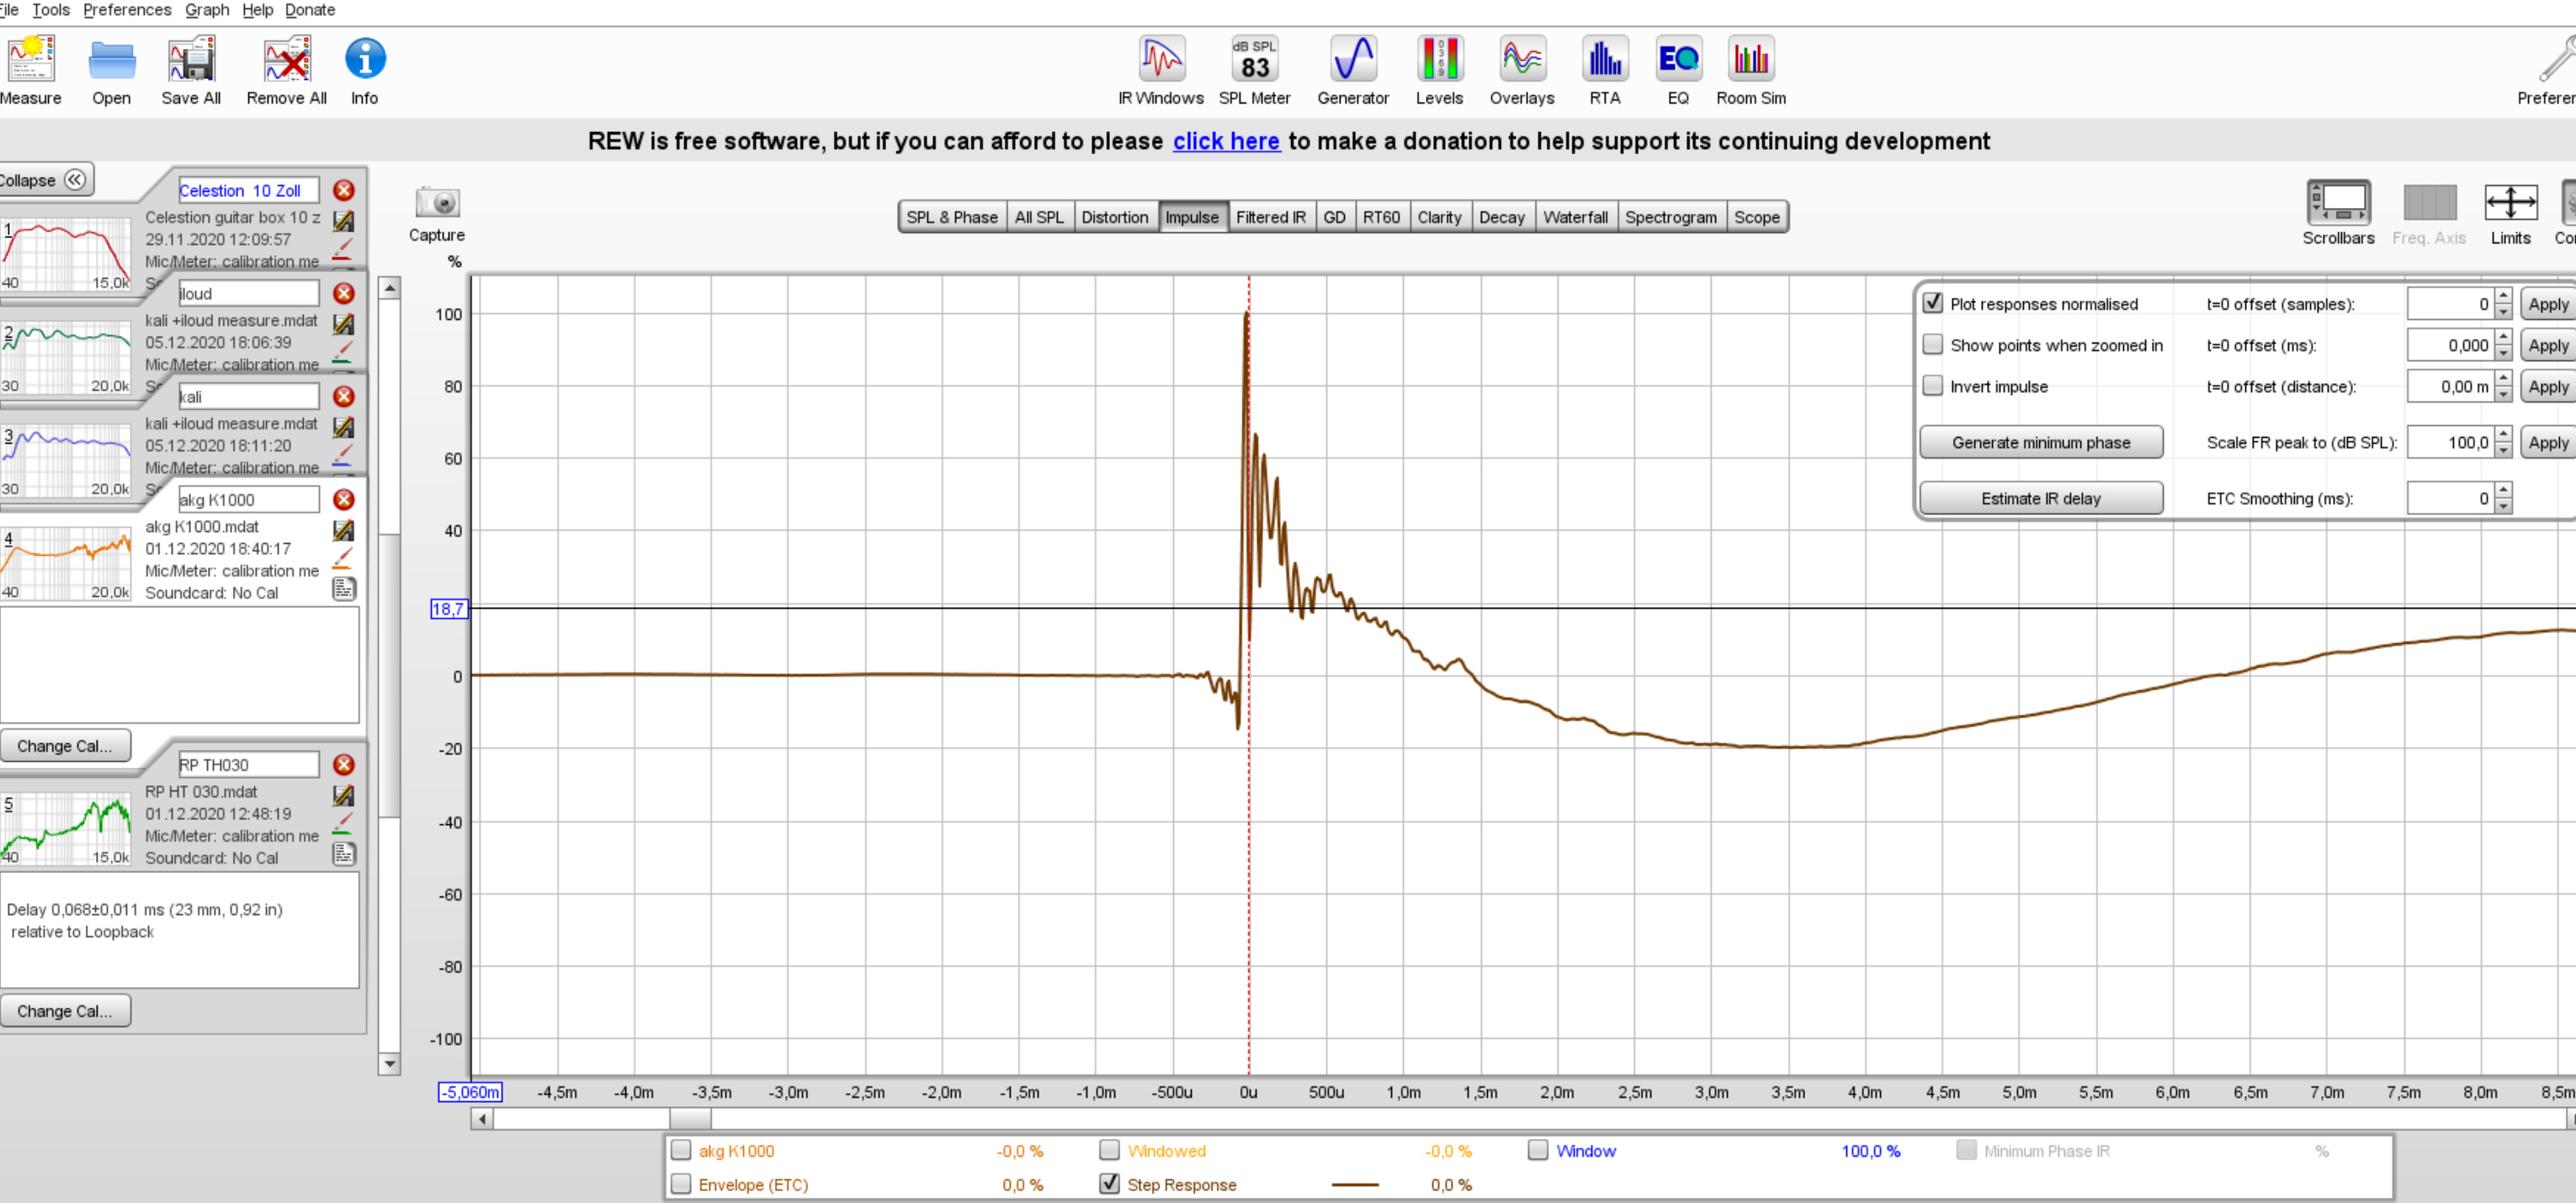
Task: Save the RP TH030 measurement via disk icon
Action: click(x=343, y=795)
